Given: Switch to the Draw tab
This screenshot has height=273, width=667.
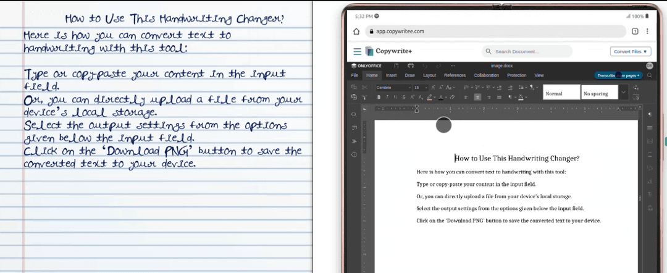Looking at the screenshot, I should pos(409,75).
